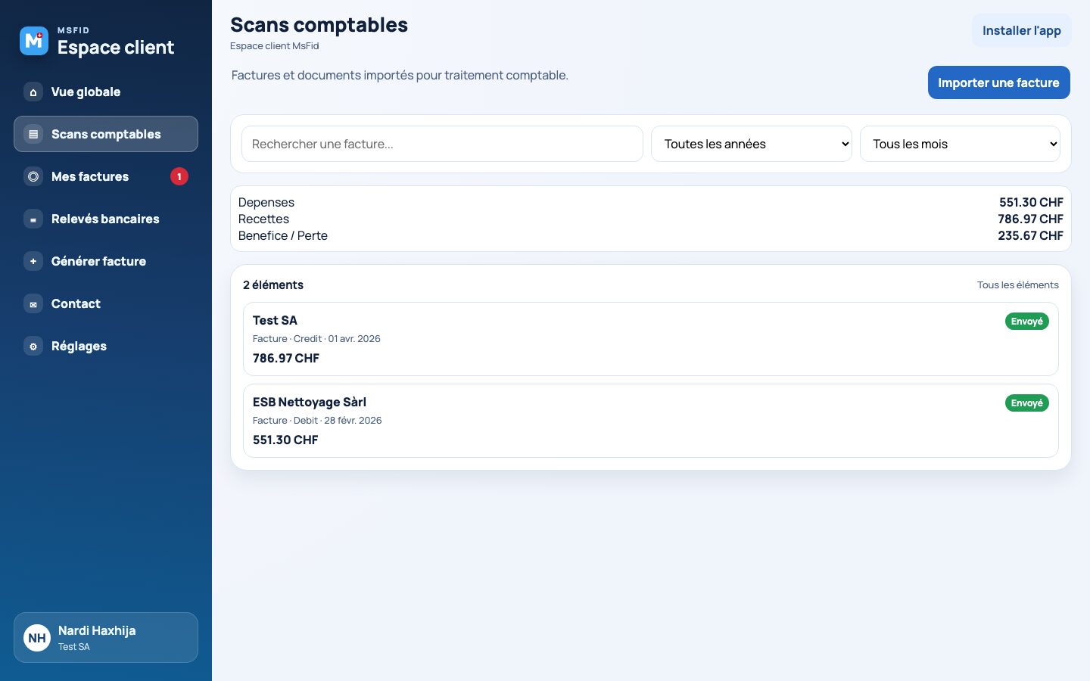Expand the Tous les mois dropdown

pyautogui.click(x=960, y=144)
